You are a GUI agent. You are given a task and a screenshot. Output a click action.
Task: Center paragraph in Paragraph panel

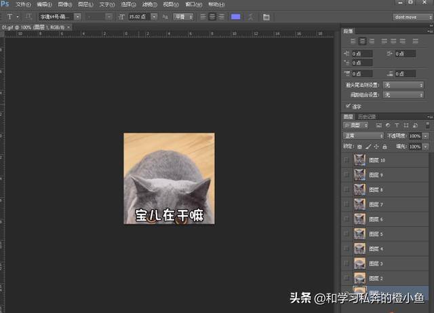362,41
